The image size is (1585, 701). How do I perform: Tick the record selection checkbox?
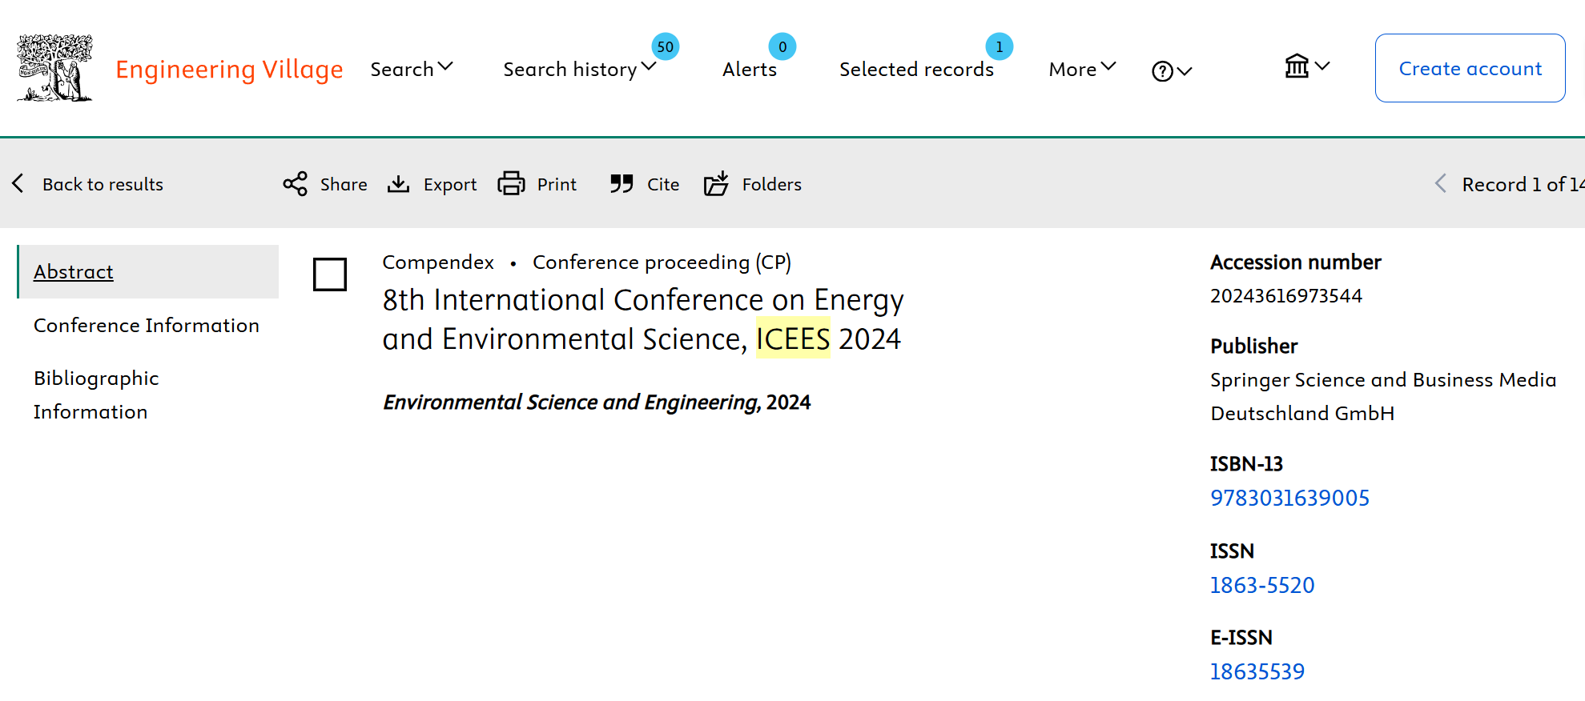tap(330, 274)
